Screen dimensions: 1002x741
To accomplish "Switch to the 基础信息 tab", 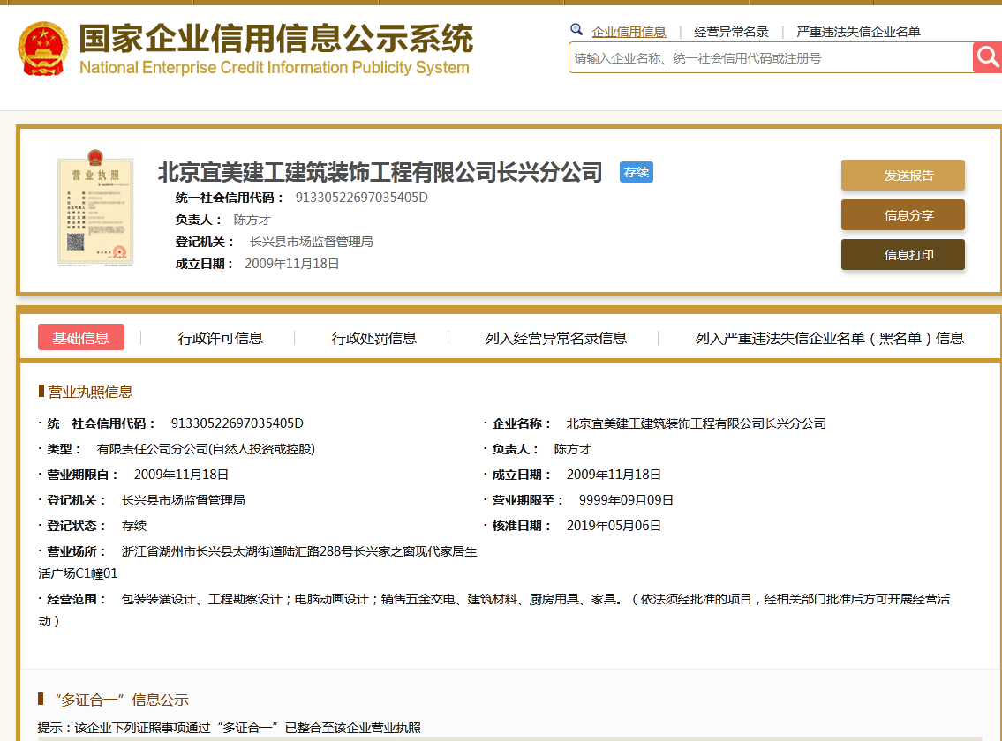I will click(x=81, y=337).
